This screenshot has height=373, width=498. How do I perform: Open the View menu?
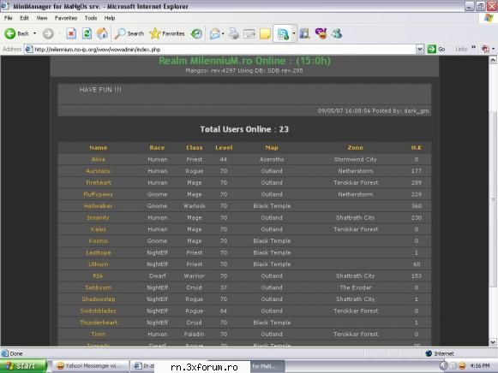pos(42,18)
